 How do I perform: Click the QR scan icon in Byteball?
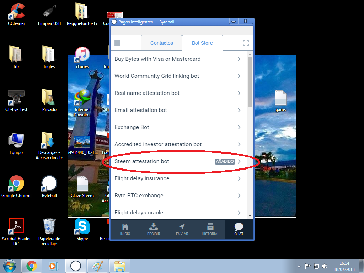point(246,43)
